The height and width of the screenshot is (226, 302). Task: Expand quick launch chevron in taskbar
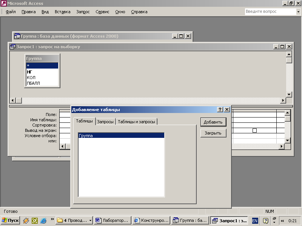[x=52, y=219]
